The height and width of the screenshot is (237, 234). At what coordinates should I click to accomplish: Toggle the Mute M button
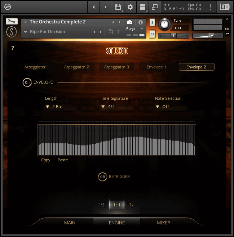pyautogui.click(x=152, y=34)
